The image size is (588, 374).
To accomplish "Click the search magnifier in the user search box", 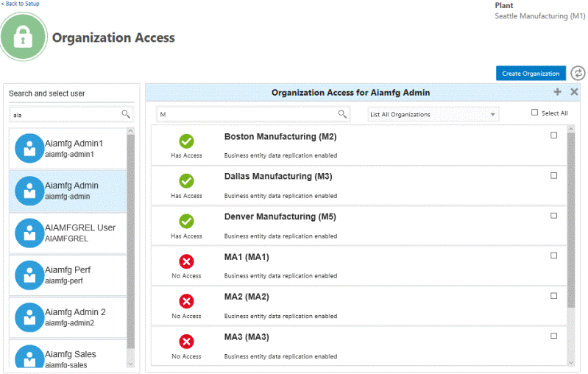I will (126, 114).
